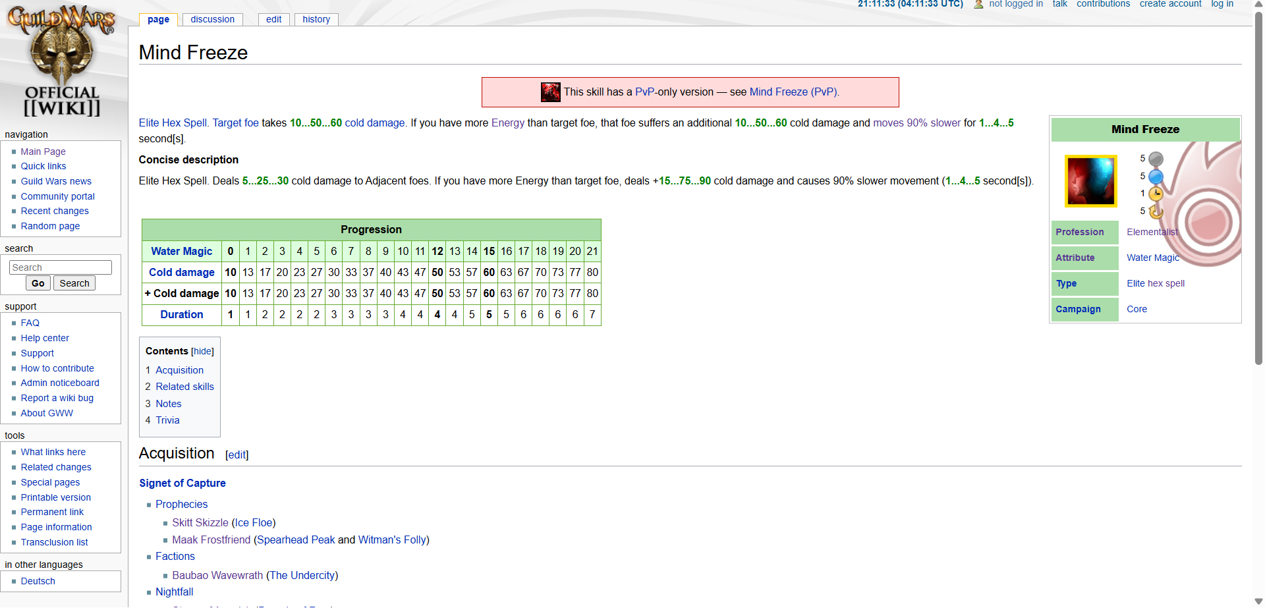Click the Go button
Viewport: 1265px width, 608px height.
38,283
